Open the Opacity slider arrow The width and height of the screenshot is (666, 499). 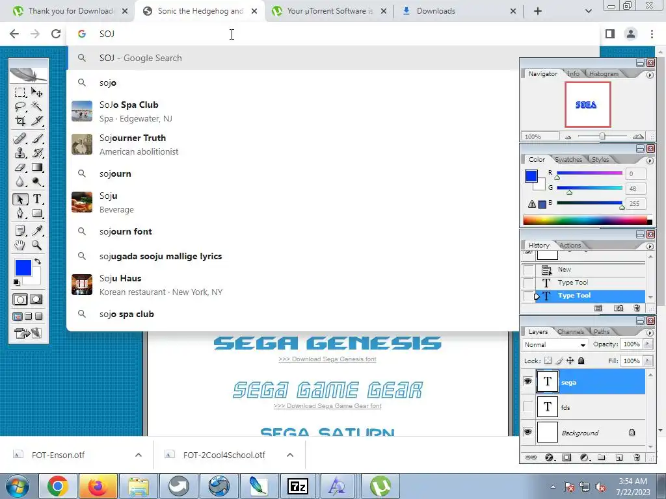[648, 344]
